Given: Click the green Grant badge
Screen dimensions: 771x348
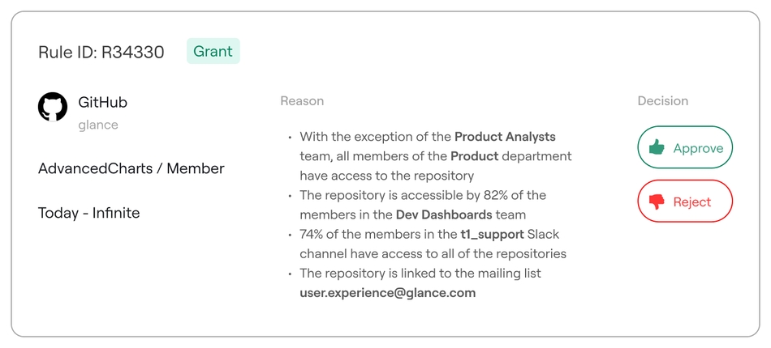Looking at the screenshot, I should 213,51.
